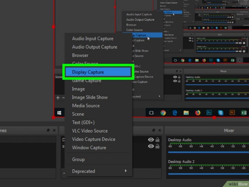Click the Task View icon in the large preview taskbar
249x187 pixels.
(151, 113)
